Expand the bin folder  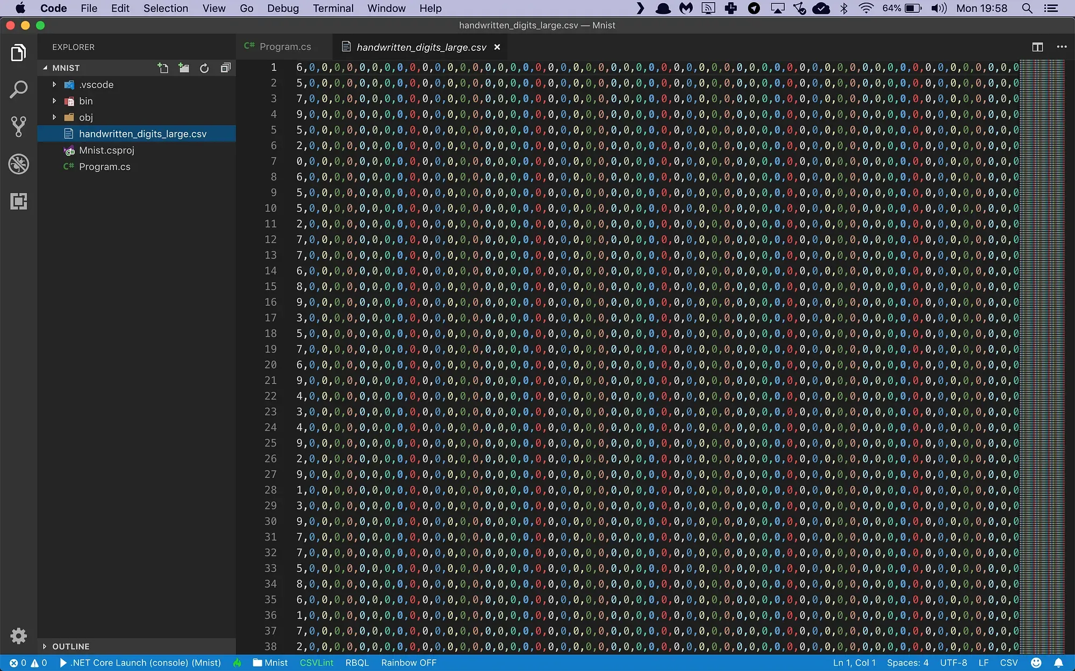54,100
